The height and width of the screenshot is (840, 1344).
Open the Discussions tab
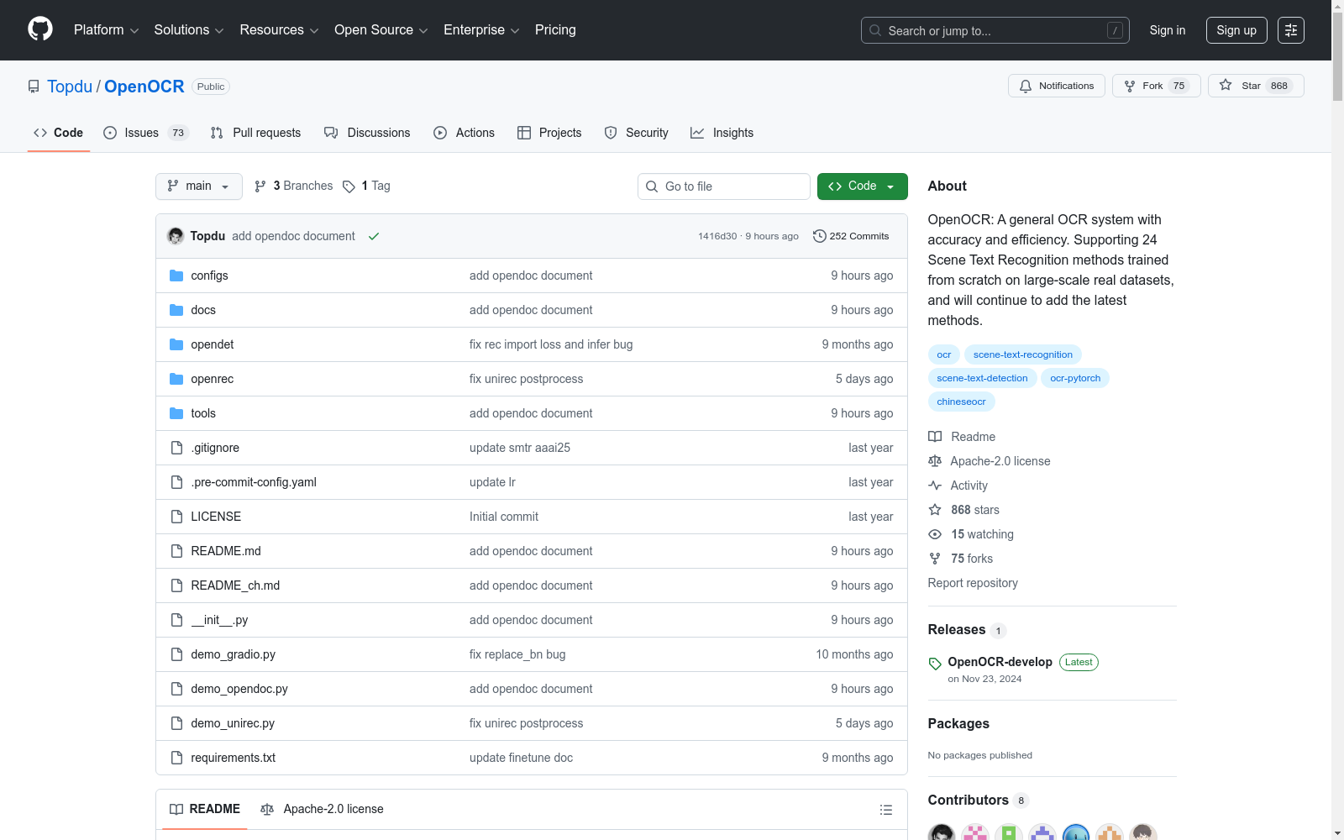[367, 133]
